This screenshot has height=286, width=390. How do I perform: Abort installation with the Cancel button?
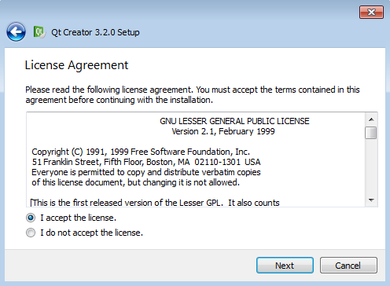[348, 266]
